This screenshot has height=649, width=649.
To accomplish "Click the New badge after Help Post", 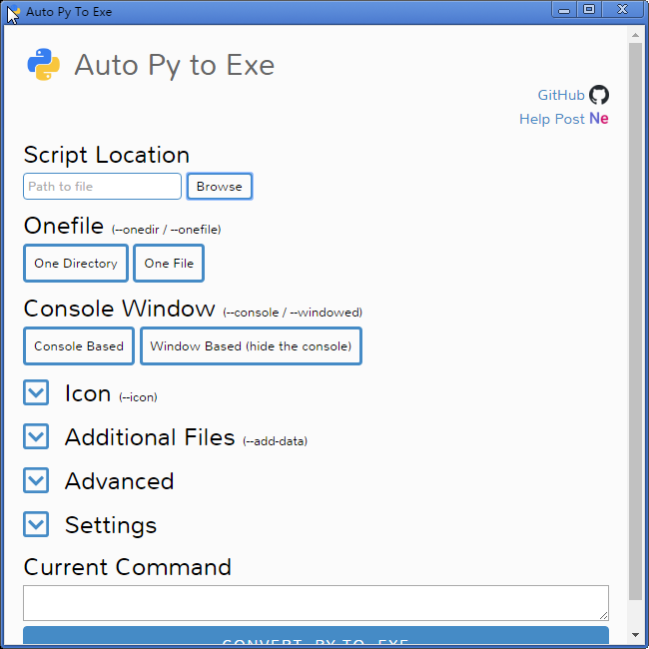I will 599,119.
